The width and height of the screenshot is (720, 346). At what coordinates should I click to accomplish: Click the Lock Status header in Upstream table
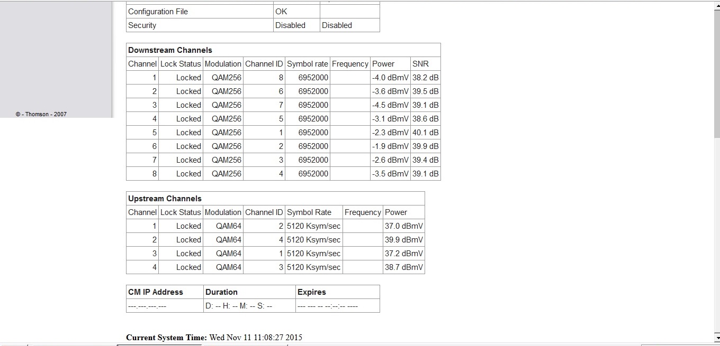[x=181, y=212]
